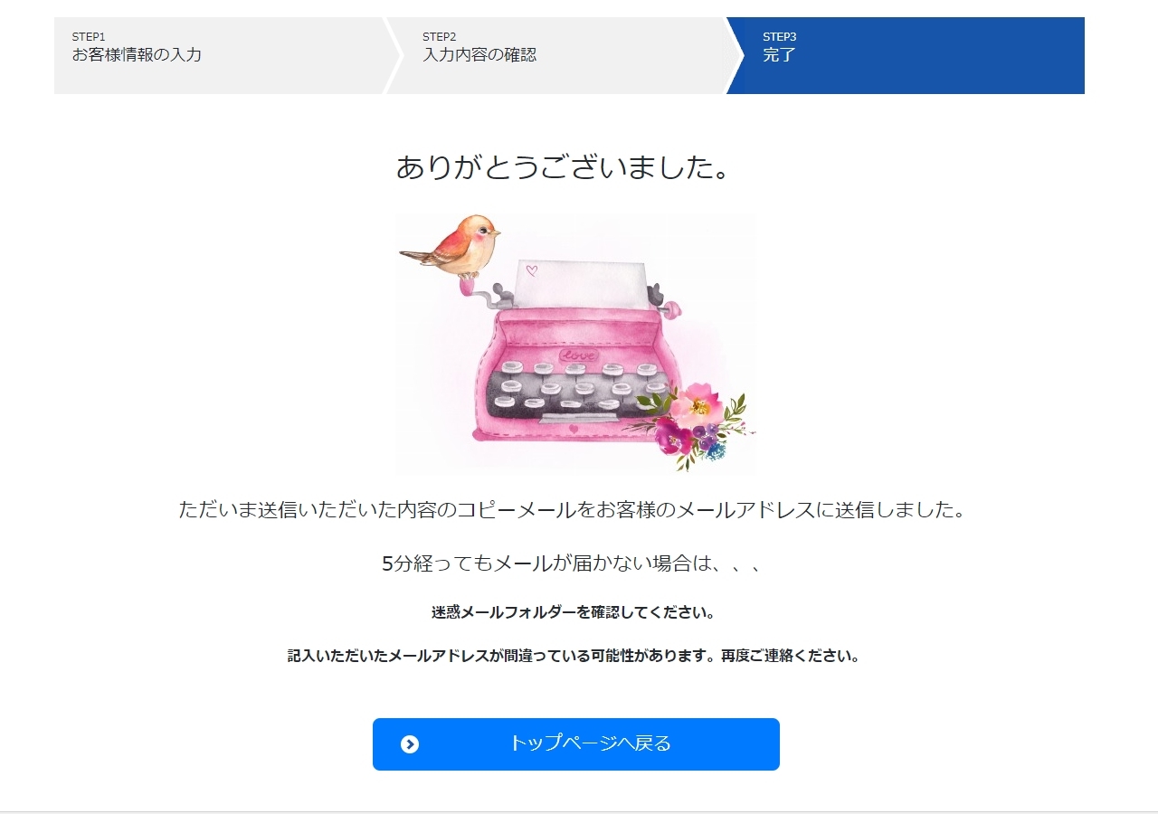Click the トップページへ戻る button

click(576, 744)
